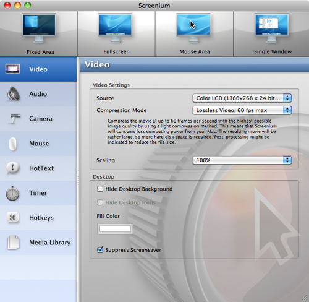Select the Fixed Area monitor icon
This screenshot has height=302, width=309.
pos(39,28)
